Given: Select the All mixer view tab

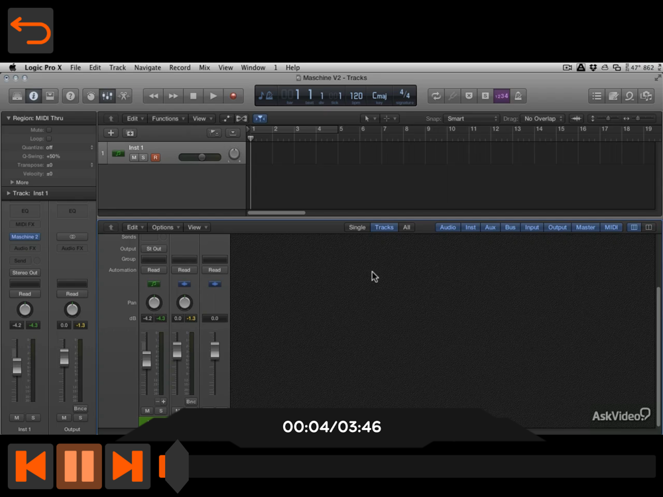Looking at the screenshot, I should point(406,227).
